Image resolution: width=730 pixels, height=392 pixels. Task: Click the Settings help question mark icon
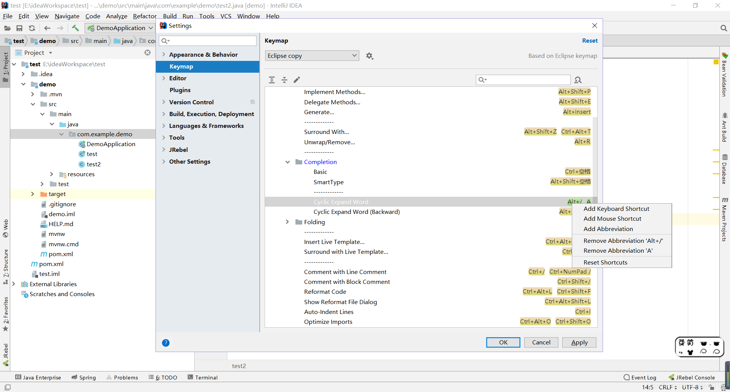166,343
